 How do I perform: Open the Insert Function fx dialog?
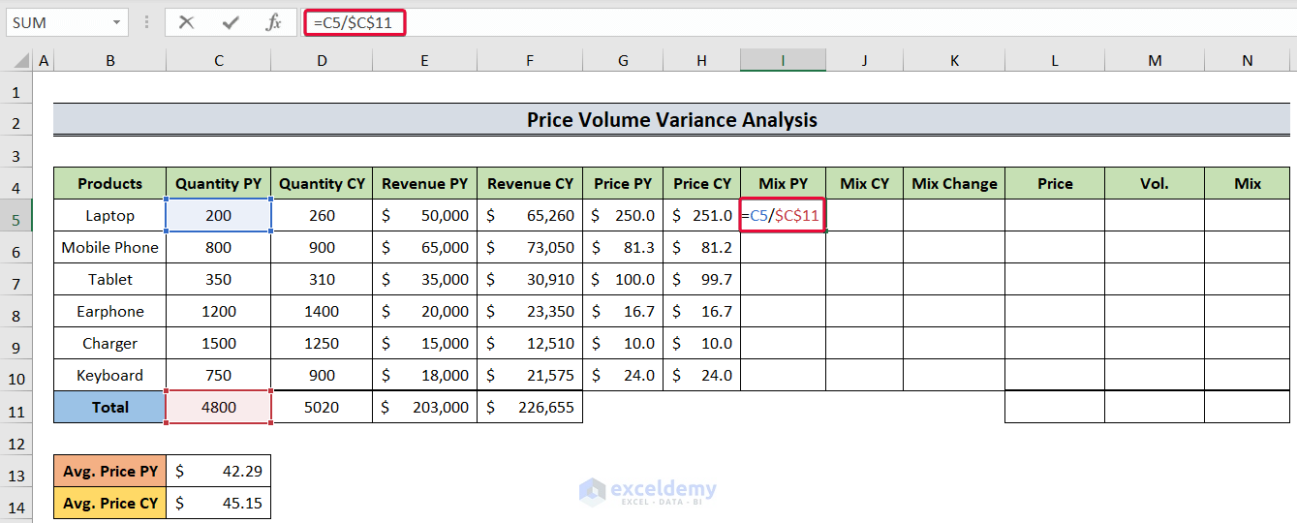tap(274, 22)
